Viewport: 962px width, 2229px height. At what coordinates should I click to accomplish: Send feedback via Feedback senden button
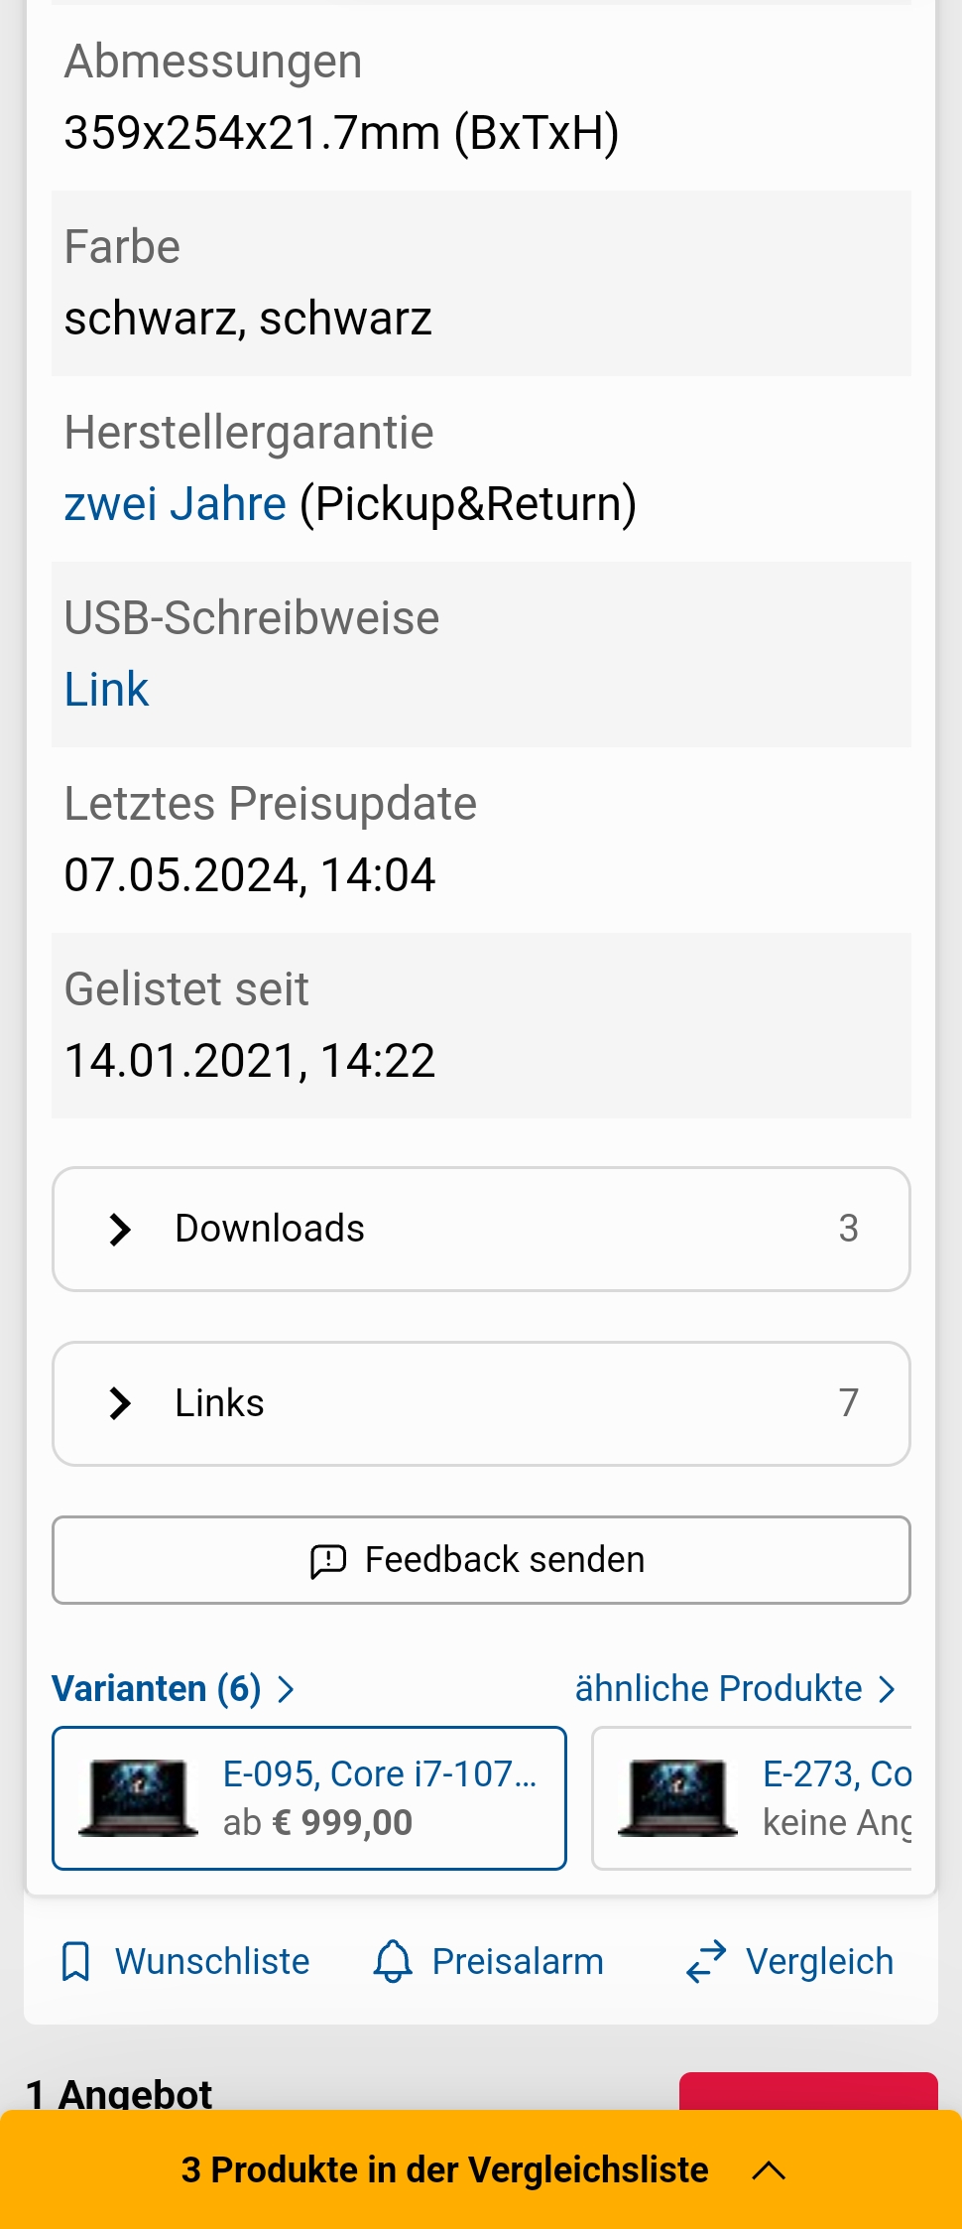coord(481,1560)
